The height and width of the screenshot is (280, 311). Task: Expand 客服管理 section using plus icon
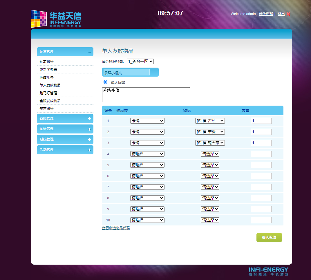coord(90,119)
